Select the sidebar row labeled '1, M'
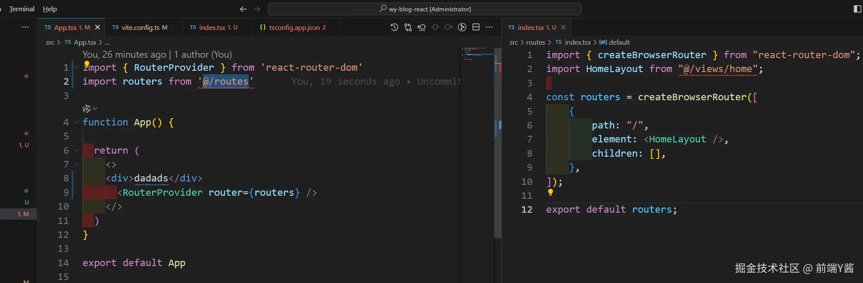The width and height of the screenshot is (863, 283). pyautogui.click(x=19, y=214)
